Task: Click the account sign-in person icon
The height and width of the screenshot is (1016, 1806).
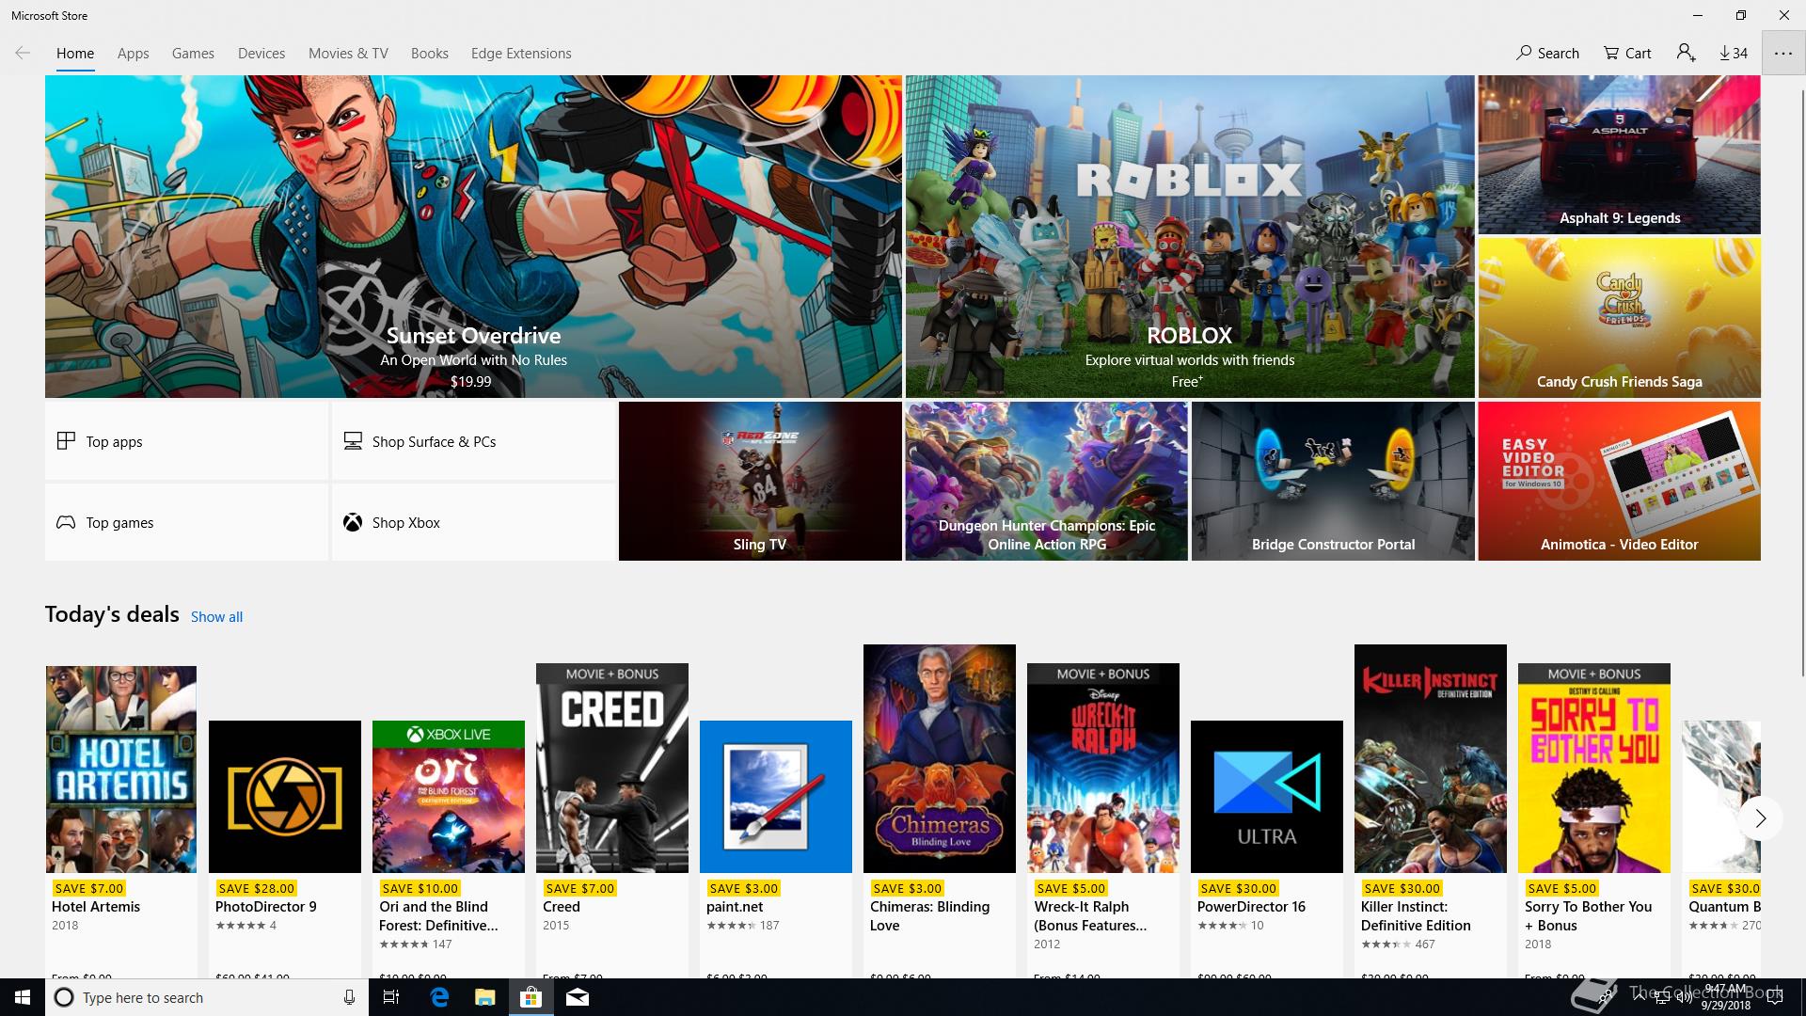Action: tap(1686, 53)
